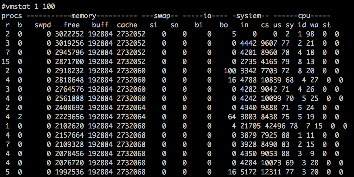This screenshot has width=354, height=177.
Task: Click the 'free' column header
Action: coord(72,25)
